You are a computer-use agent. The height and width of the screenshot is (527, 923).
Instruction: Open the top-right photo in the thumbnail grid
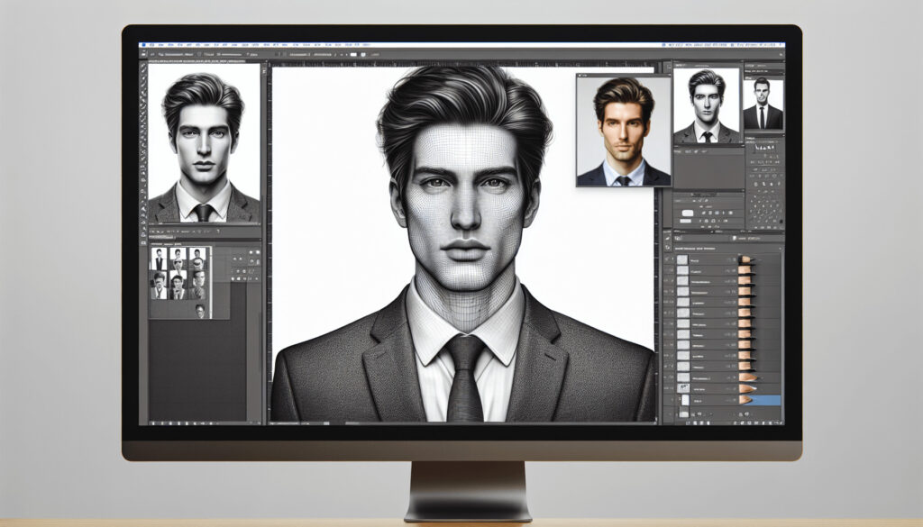(197, 259)
